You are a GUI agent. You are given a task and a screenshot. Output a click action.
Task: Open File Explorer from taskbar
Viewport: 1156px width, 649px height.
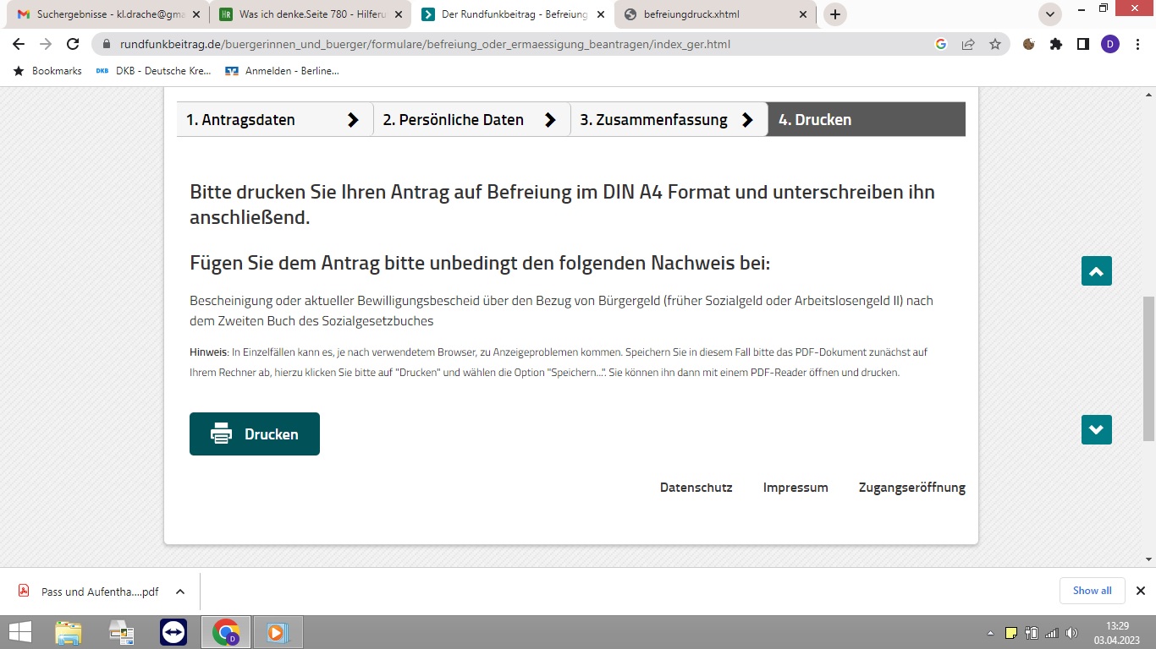point(69,632)
